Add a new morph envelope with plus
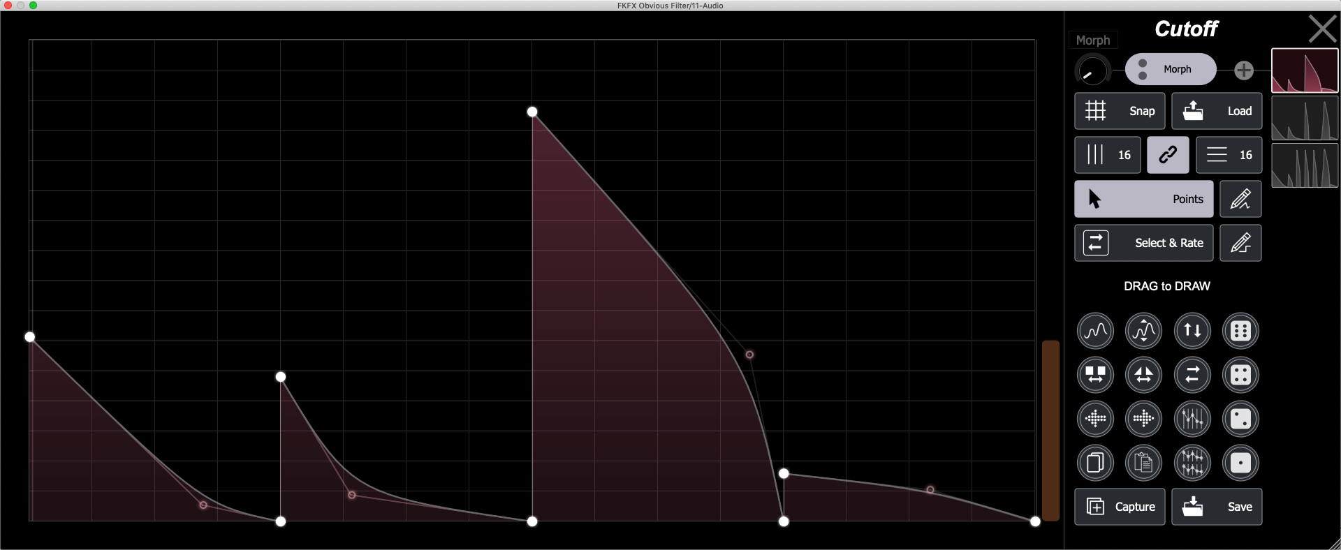The height and width of the screenshot is (550, 1341). tap(1244, 70)
